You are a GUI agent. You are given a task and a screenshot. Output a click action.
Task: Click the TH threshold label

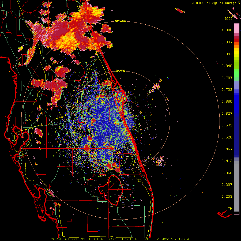point(230,209)
